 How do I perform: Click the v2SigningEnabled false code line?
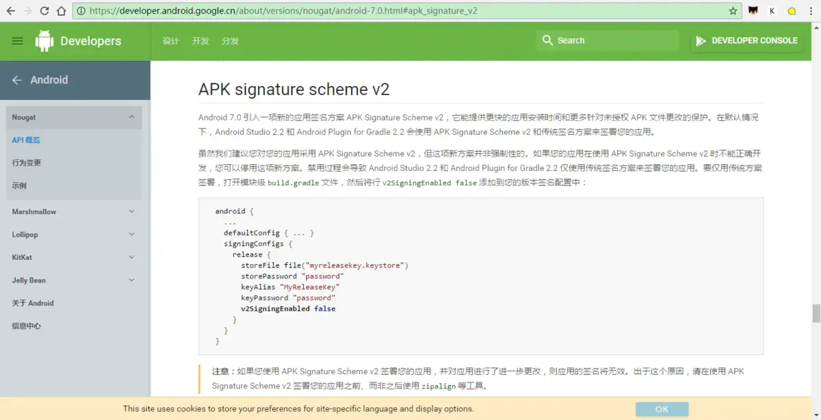[x=288, y=309]
